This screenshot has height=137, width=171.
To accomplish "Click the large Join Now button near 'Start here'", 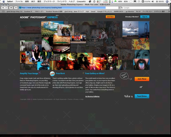I will (142, 79).
